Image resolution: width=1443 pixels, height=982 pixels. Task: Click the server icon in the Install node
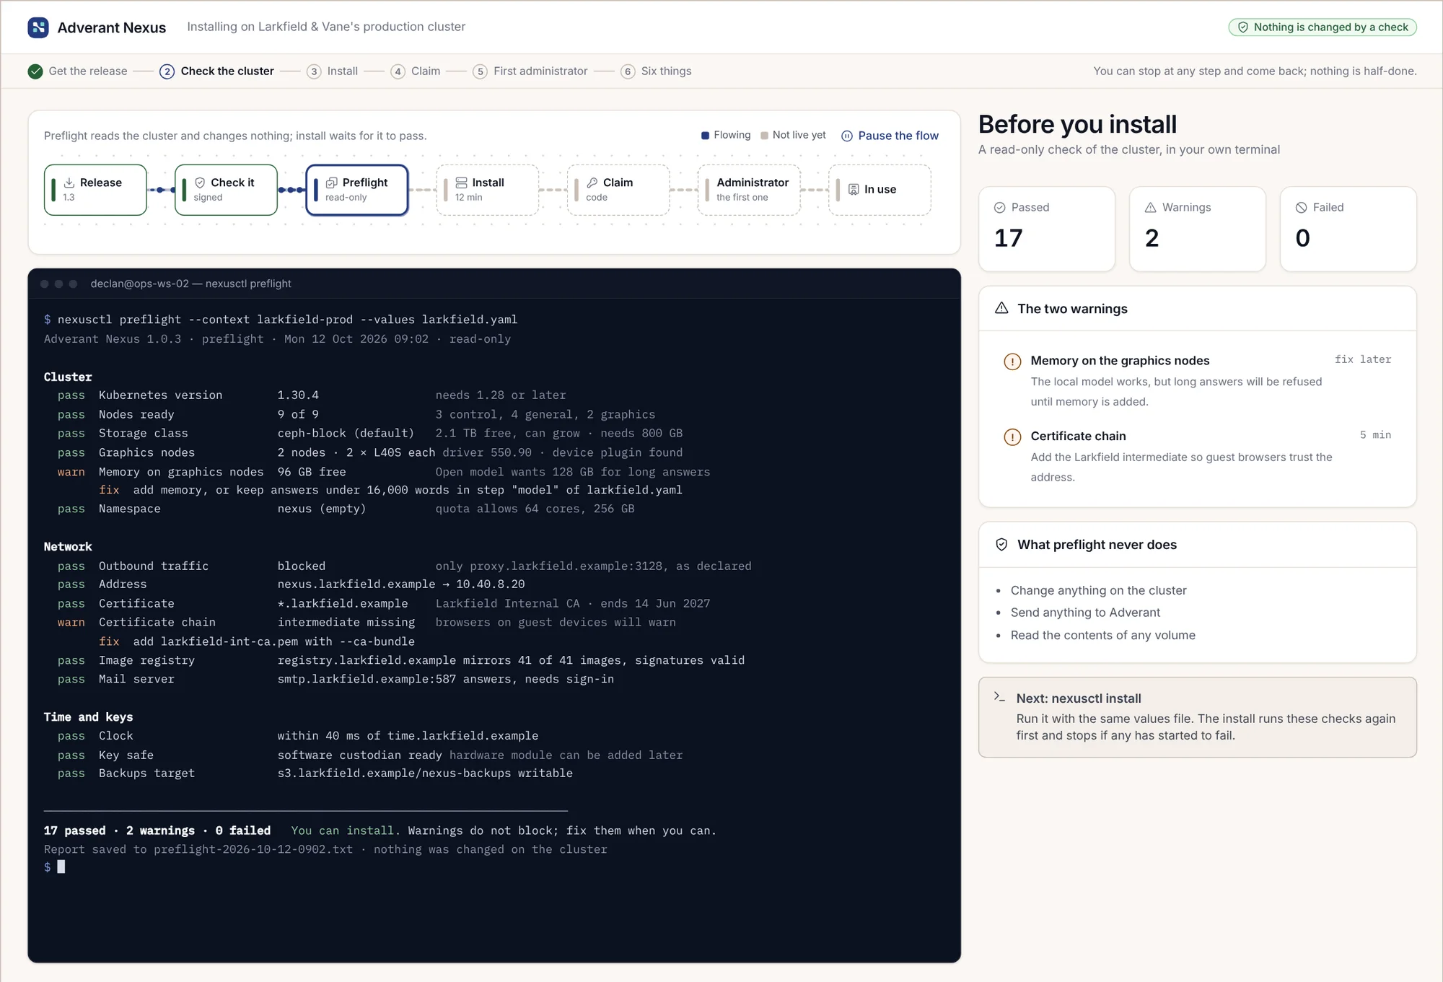click(462, 183)
